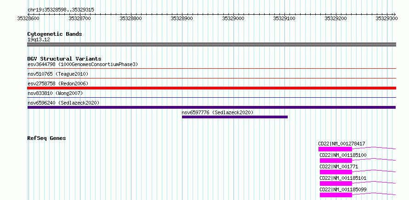Click ruler position 35328700
Viewport: 409px width, 200px height.
80,18
